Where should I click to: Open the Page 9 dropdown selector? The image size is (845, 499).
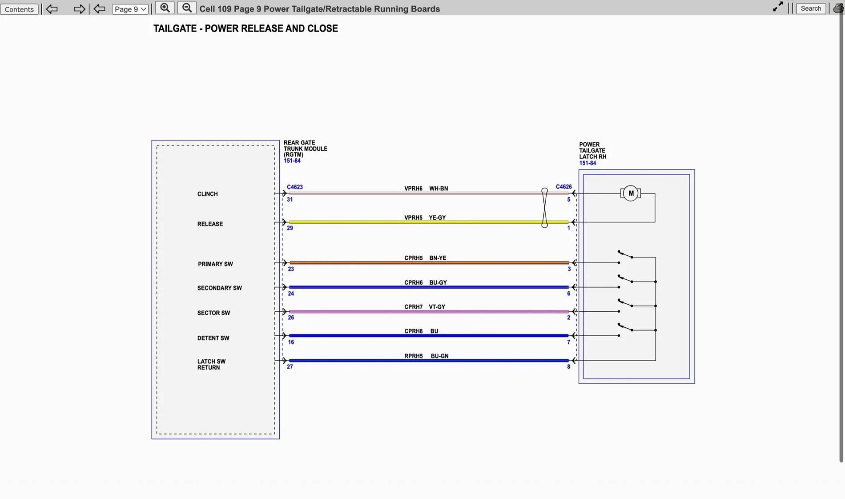click(130, 9)
